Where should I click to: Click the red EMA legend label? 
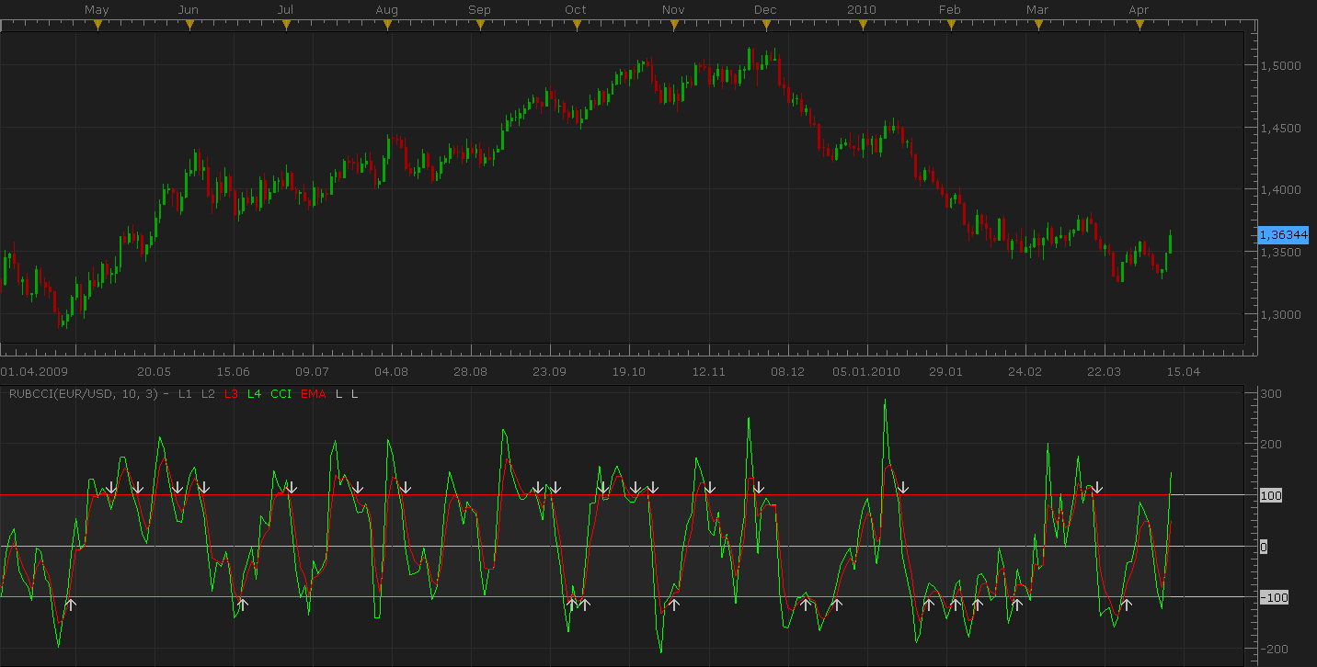point(314,393)
